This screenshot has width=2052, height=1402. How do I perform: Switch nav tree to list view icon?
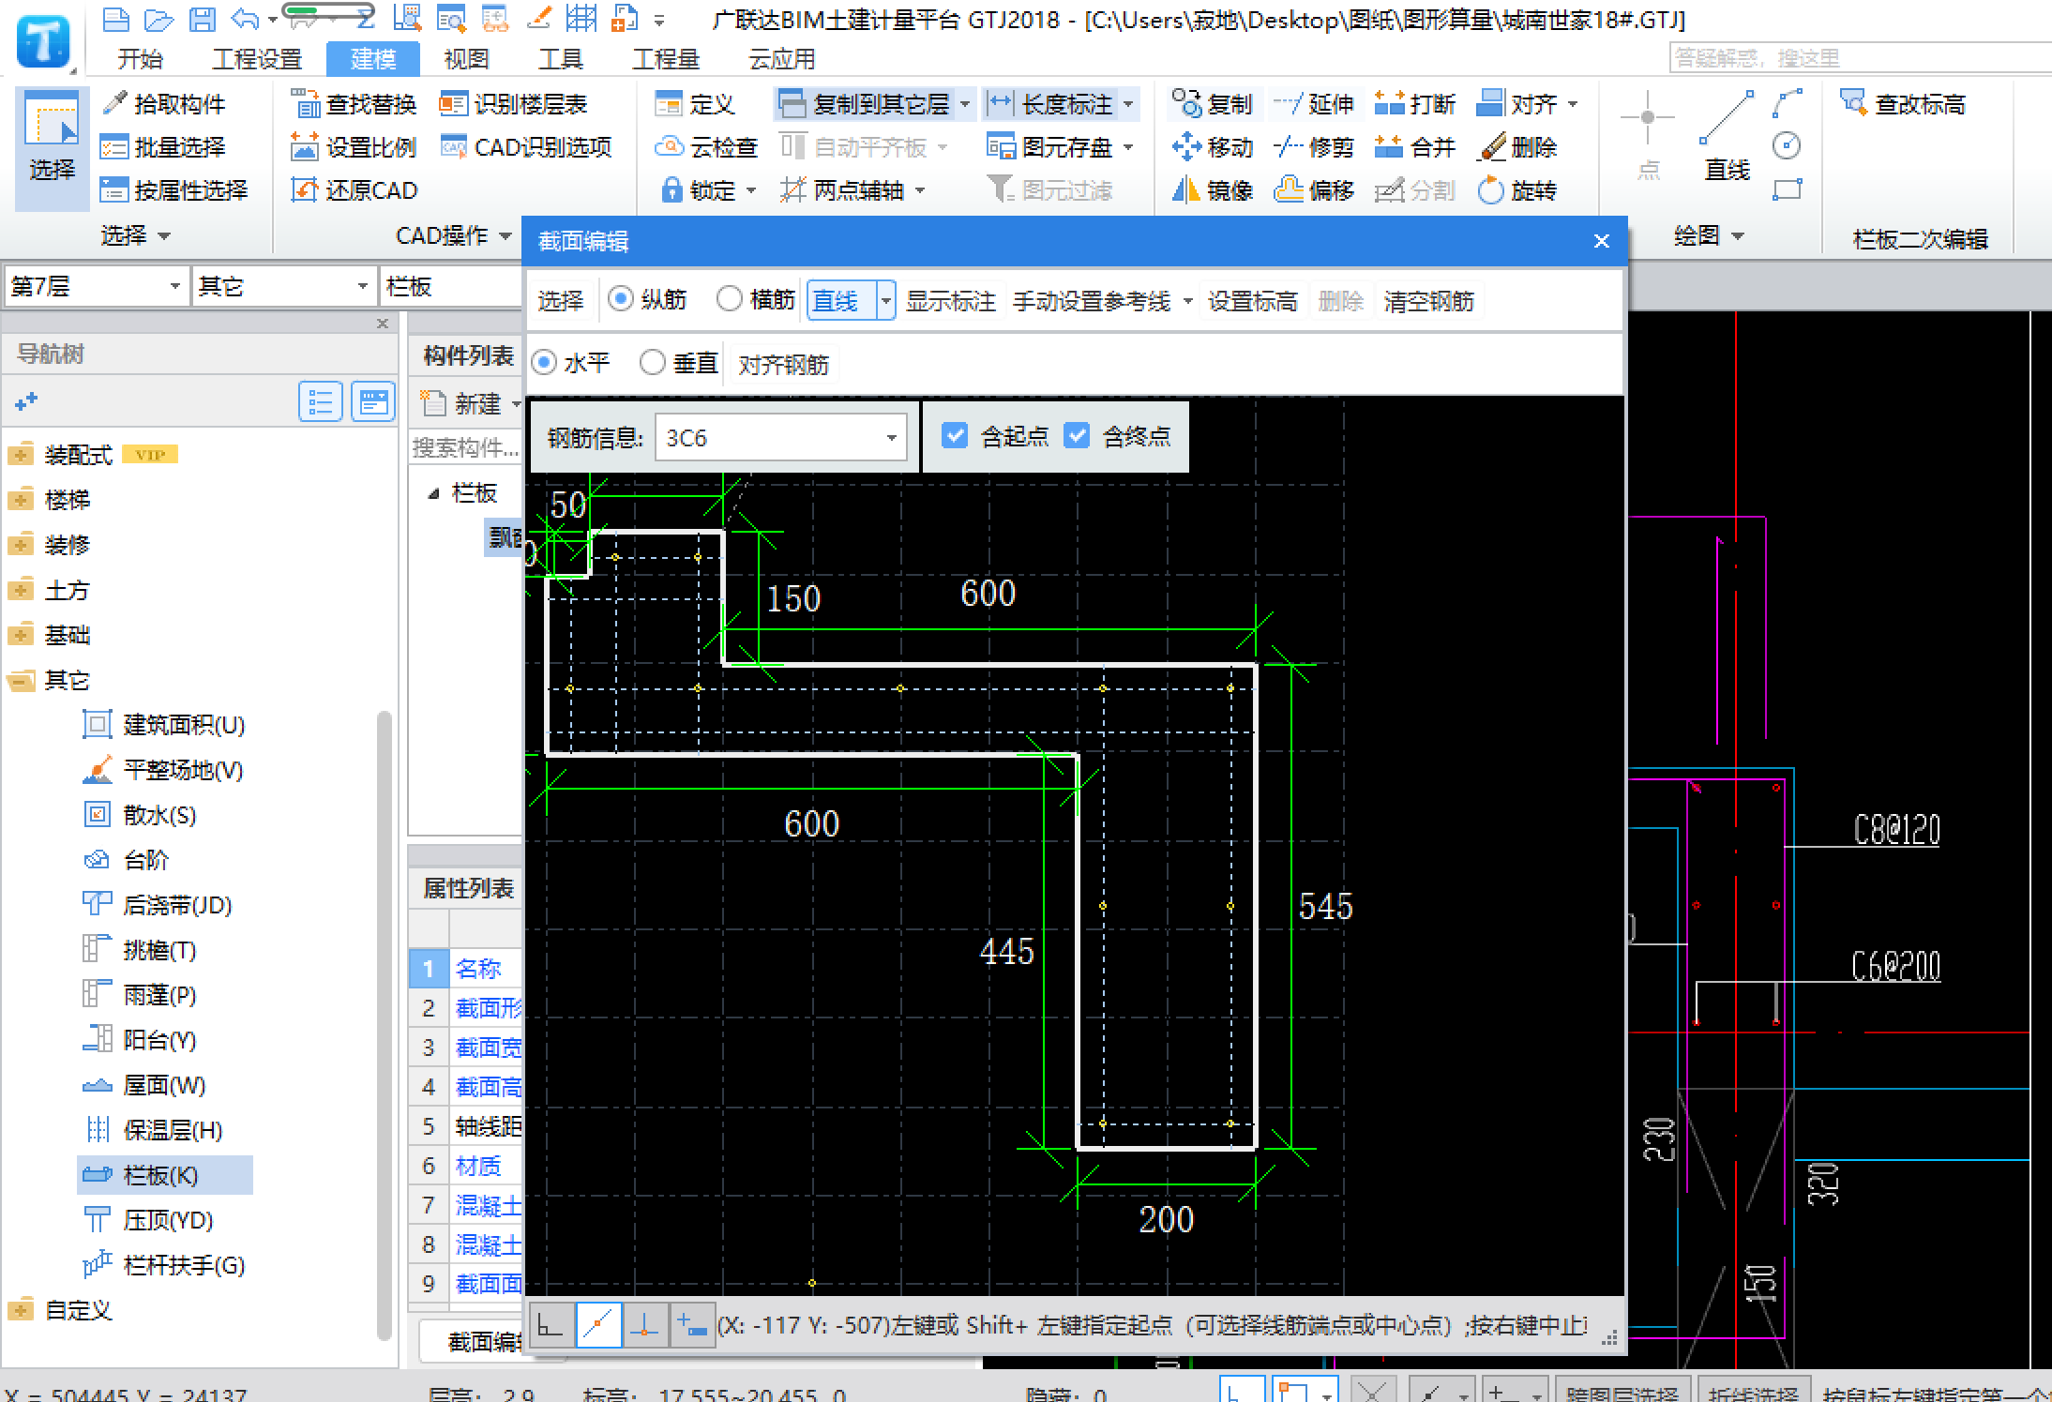[x=321, y=402]
